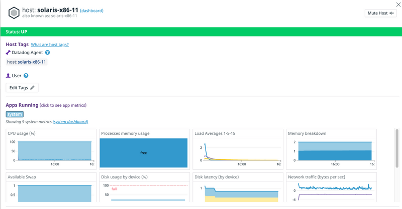The image size is (402, 209).
Task: Select the system app badge
Action: pos(15,114)
